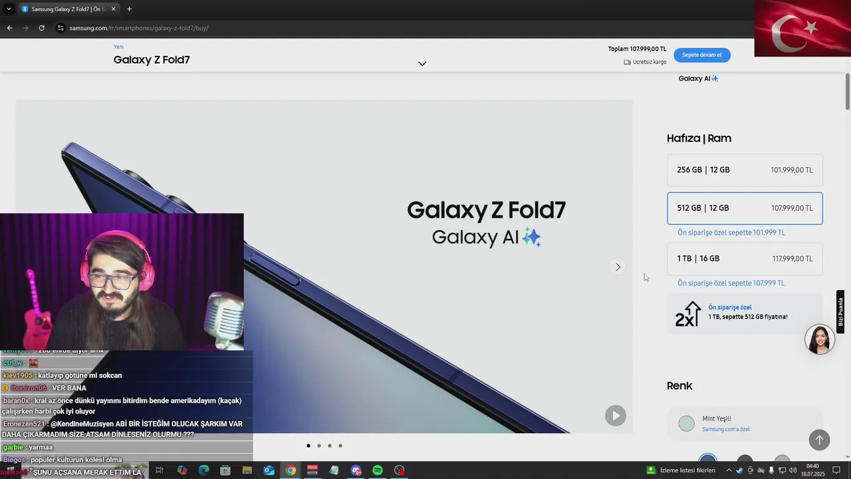
Task: Select the third carousel dot
Action: (330, 446)
